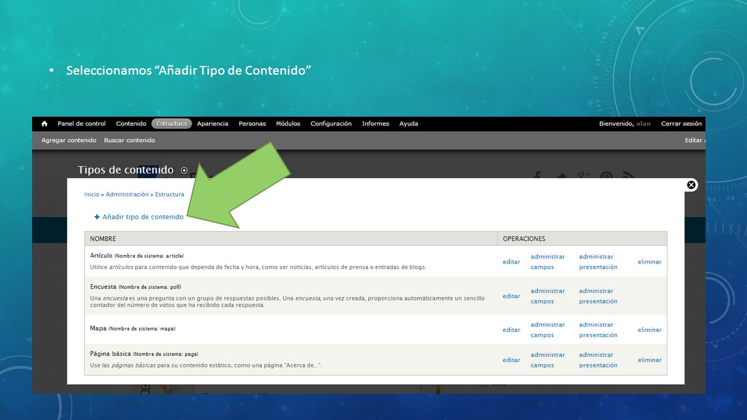Viewport: 747px width, 420px height.
Task: Click the Encuesta content type name
Action: [103, 287]
